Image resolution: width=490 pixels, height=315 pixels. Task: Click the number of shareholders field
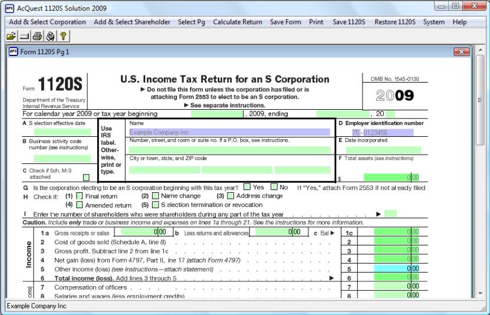[x=390, y=214]
